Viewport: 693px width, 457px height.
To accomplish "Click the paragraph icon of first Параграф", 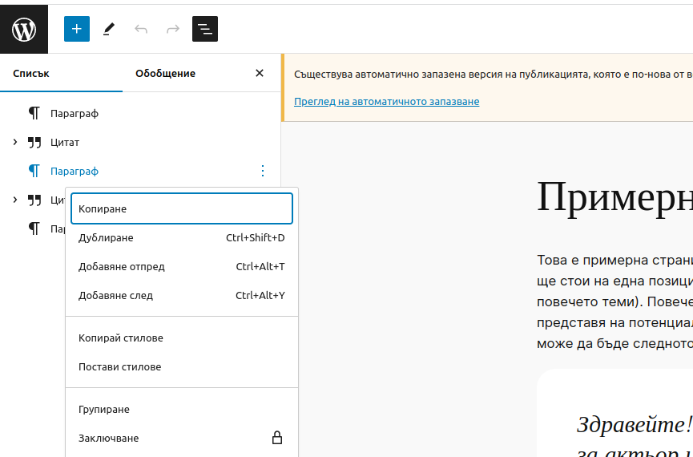I will (x=34, y=113).
